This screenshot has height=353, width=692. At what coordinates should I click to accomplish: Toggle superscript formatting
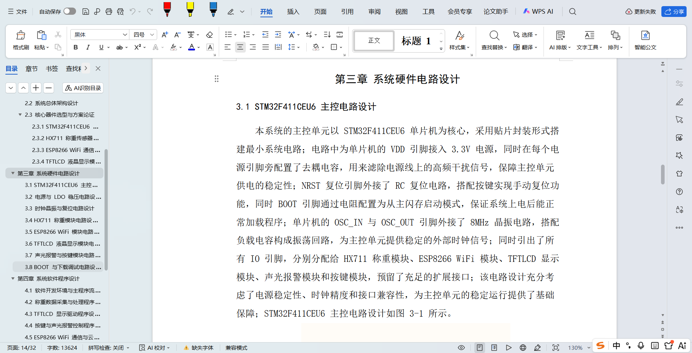(137, 47)
